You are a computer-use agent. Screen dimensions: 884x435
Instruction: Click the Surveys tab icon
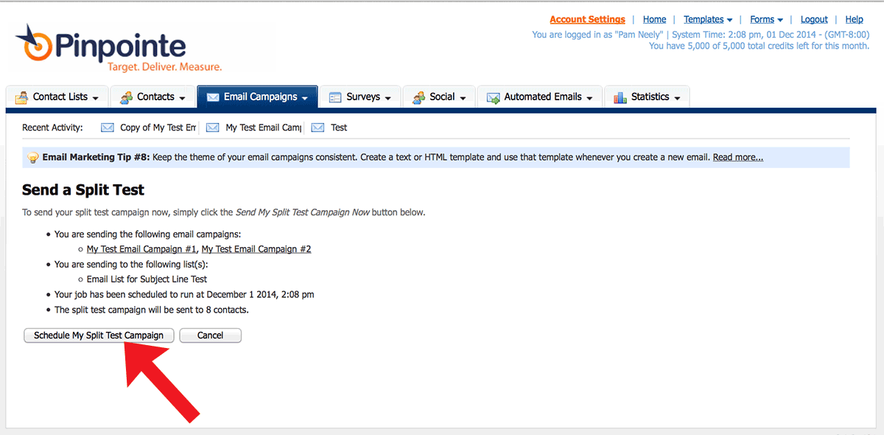pos(335,97)
